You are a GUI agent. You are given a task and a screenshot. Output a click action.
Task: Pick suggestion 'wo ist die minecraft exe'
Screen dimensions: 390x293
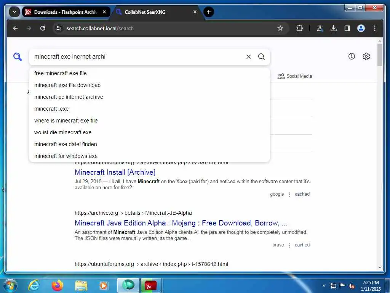pyautogui.click(x=149, y=132)
